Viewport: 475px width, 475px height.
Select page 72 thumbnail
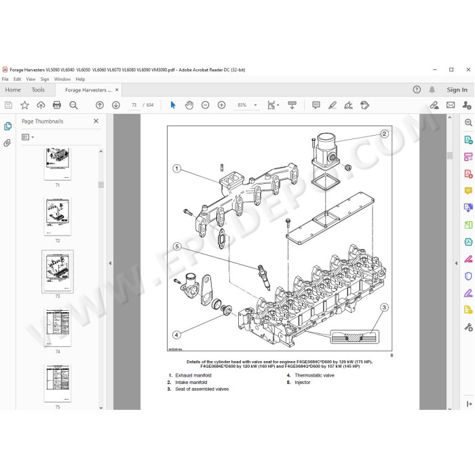pyautogui.click(x=58, y=216)
